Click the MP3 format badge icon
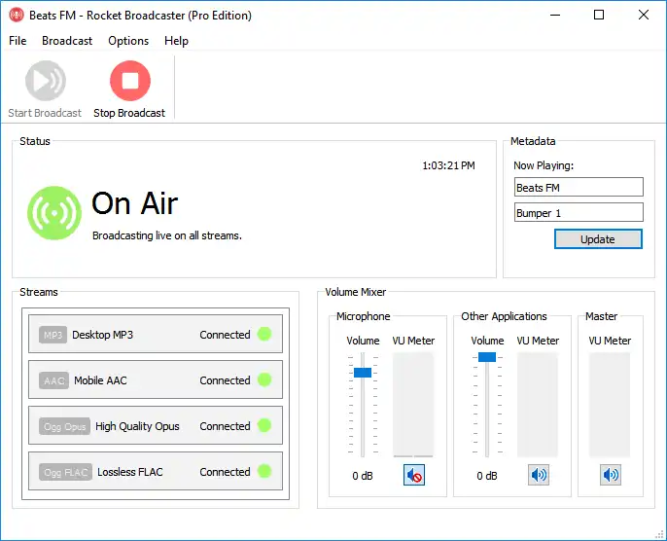The width and height of the screenshot is (667, 541). pyautogui.click(x=53, y=335)
